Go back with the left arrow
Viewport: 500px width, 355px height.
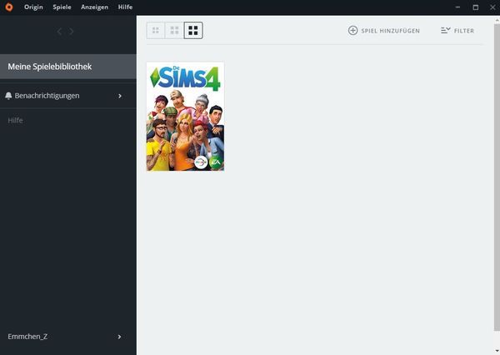(59, 32)
